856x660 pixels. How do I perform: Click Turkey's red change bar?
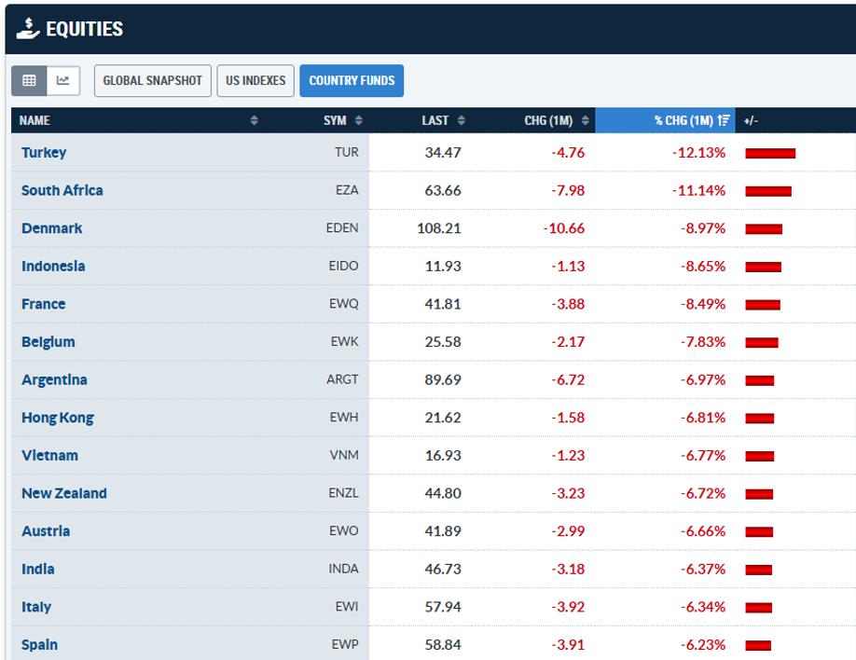[x=770, y=154]
